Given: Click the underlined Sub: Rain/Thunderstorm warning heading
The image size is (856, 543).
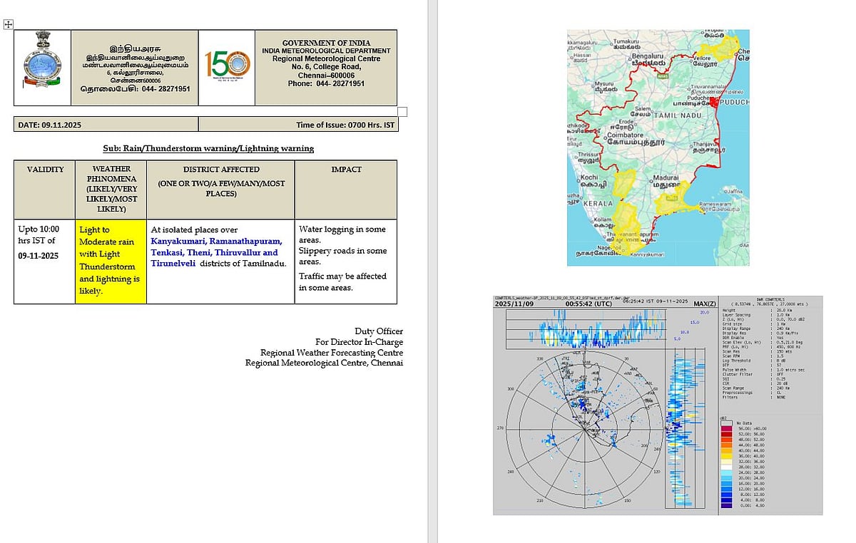Looking at the screenshot, I should tap(208, 148).
